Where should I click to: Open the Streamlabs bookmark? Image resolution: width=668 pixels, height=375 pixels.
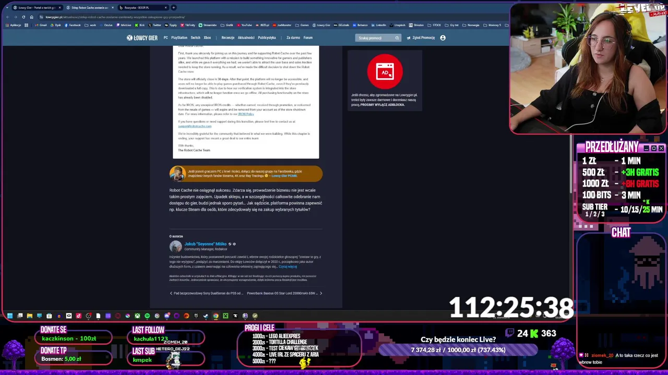click(x=208, y=25)
